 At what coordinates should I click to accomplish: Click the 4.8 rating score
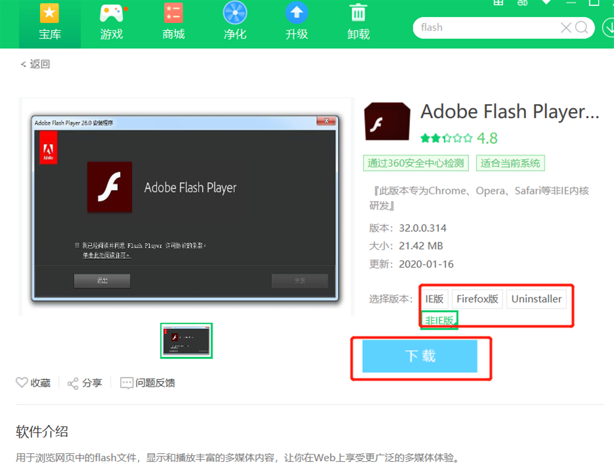pos(487,138)
